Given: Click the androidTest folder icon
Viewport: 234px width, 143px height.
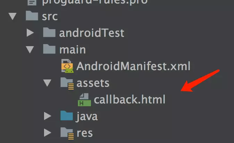Looking at the screenshot, I should tap(49, 32).
